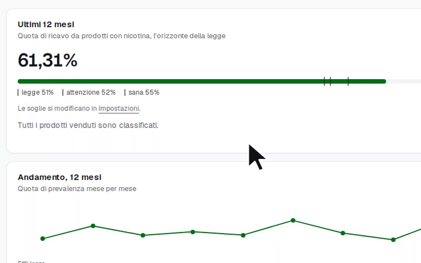Click the unfilled grey end of progress bar
Image resolution: width=421 pixels, height=263 pixels.
point(404,81)
